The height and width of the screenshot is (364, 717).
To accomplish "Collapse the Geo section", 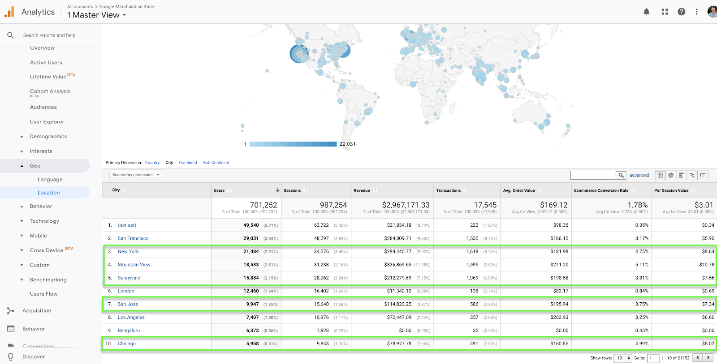I will pos(22,166).
